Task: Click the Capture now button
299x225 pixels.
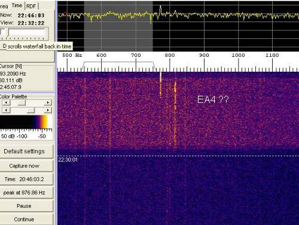Action: coord(24,166)
